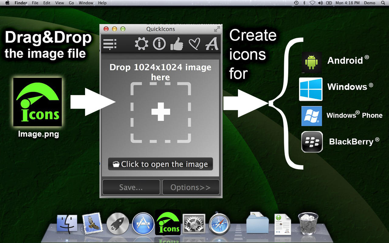This screenshot has height=243, width=389.
Task: Open the Go menu in the menu bar
Action: pyautogui.click(x=71, y=3)
